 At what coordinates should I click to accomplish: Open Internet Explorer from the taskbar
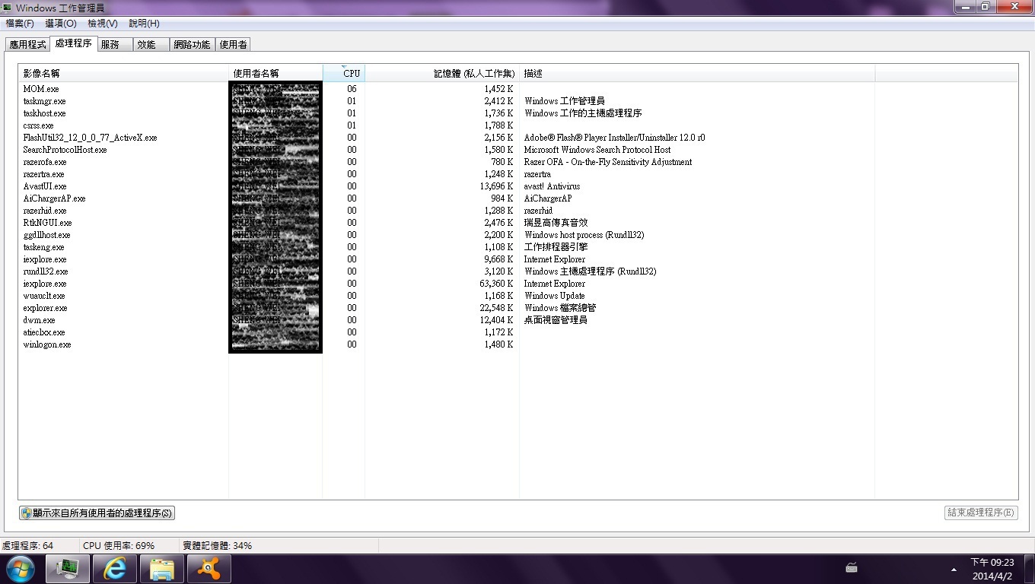(115, 569)
